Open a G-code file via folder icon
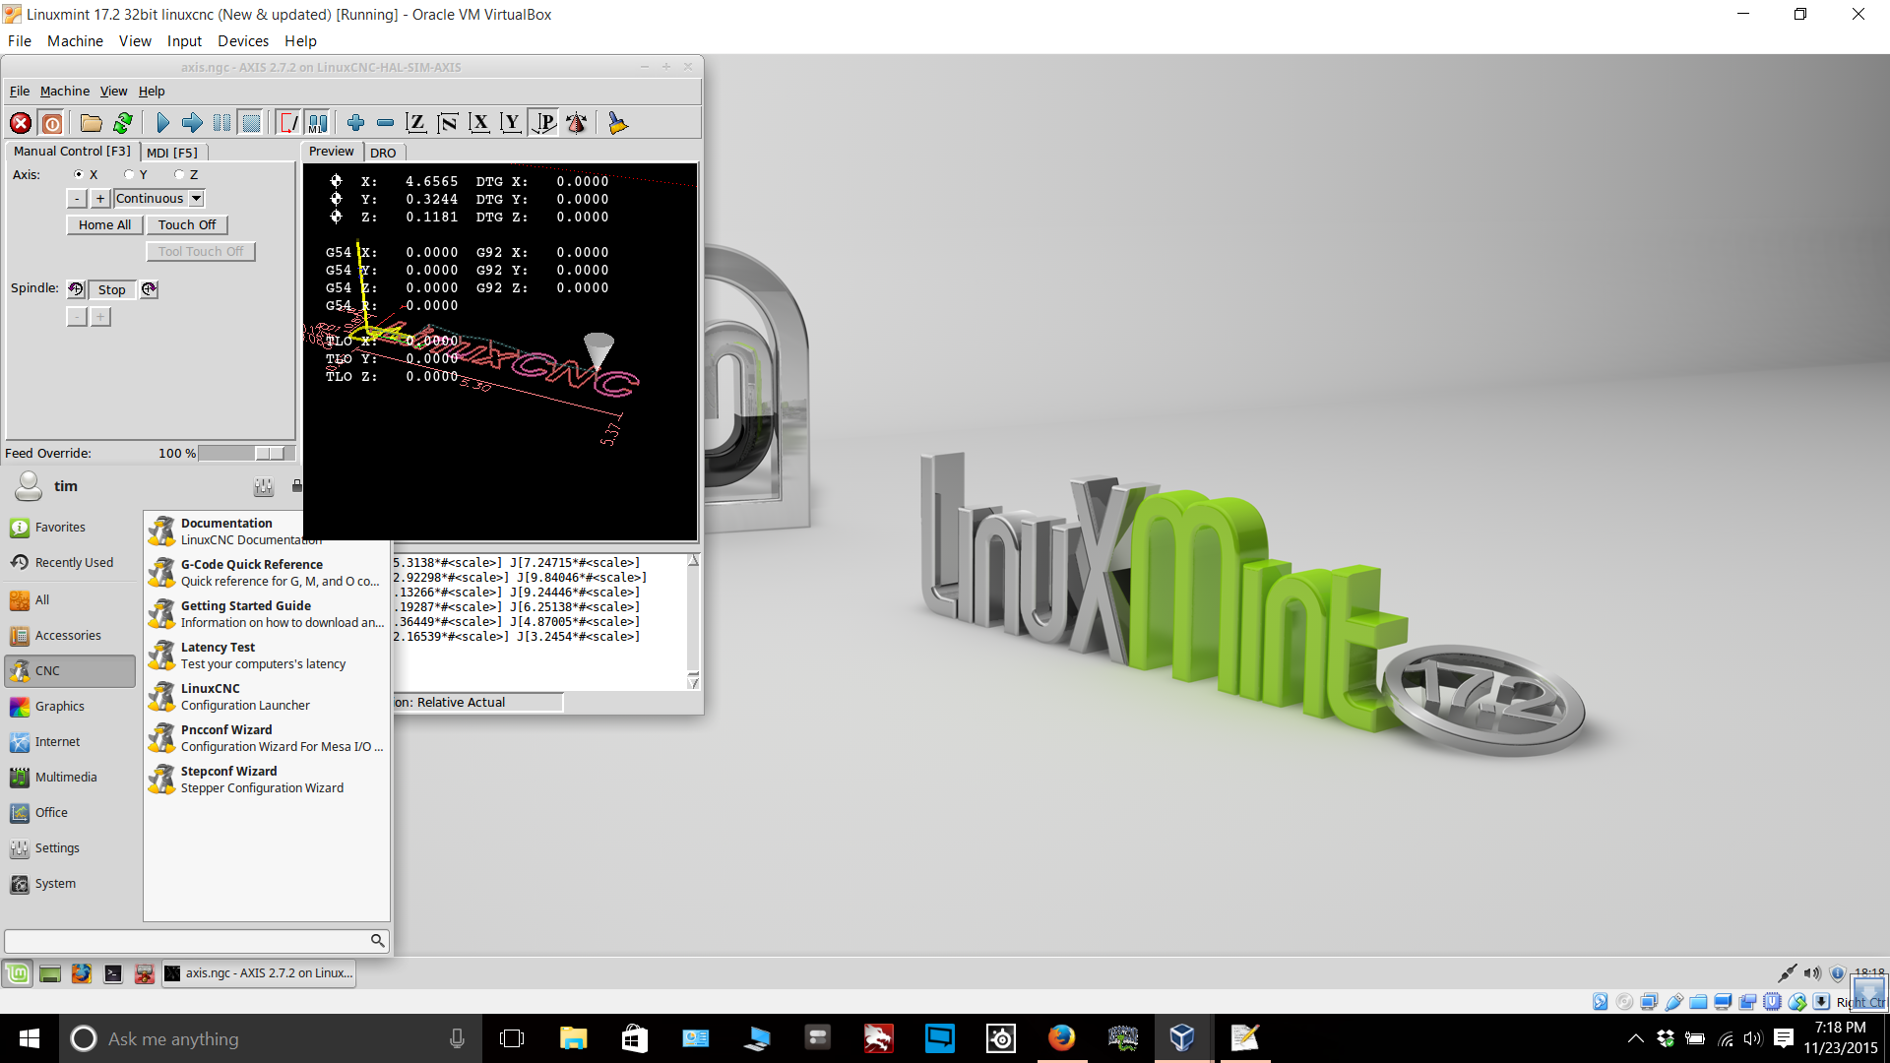This screenshot has height=1063, width=1890. pos(91,123)
